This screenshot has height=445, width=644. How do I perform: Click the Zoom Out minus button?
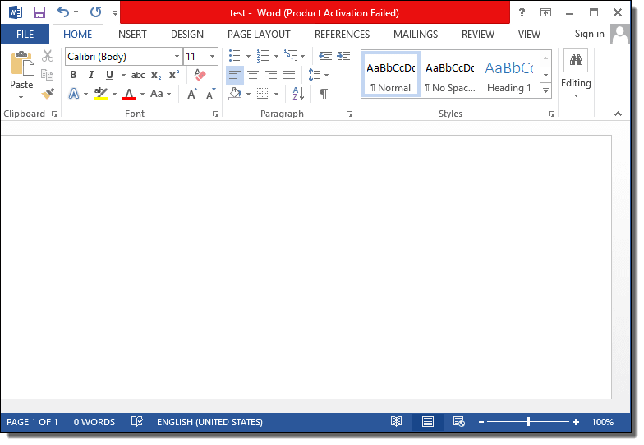[x=481, y=421]
